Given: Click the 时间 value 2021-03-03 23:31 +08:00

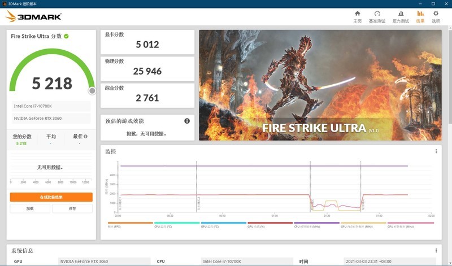Looking at the screenshot, I should tap(390, 261).
